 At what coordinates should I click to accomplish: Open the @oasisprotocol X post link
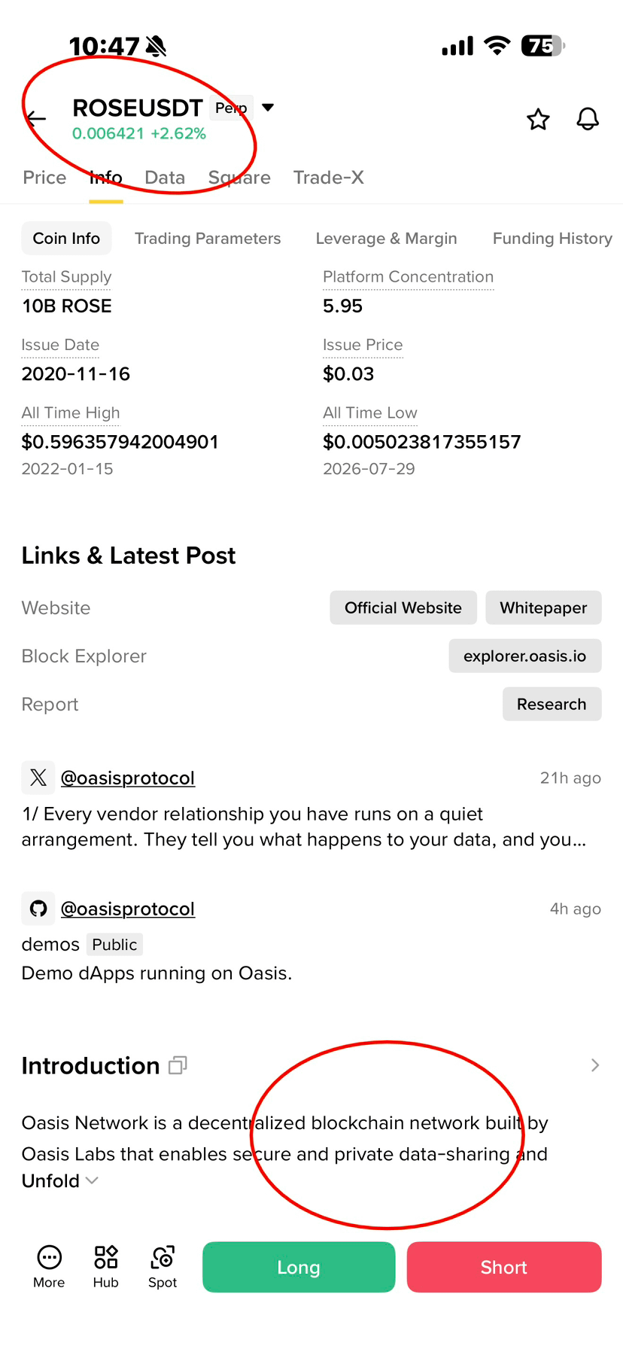(x=128, y=778)
